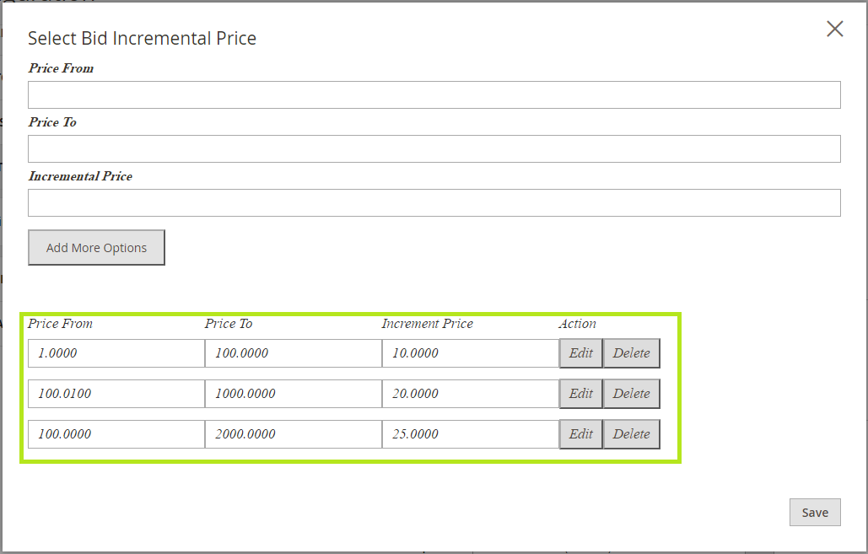Focus the empty Price To input field
Screen dimensions: 868x554
click(434, 149)
